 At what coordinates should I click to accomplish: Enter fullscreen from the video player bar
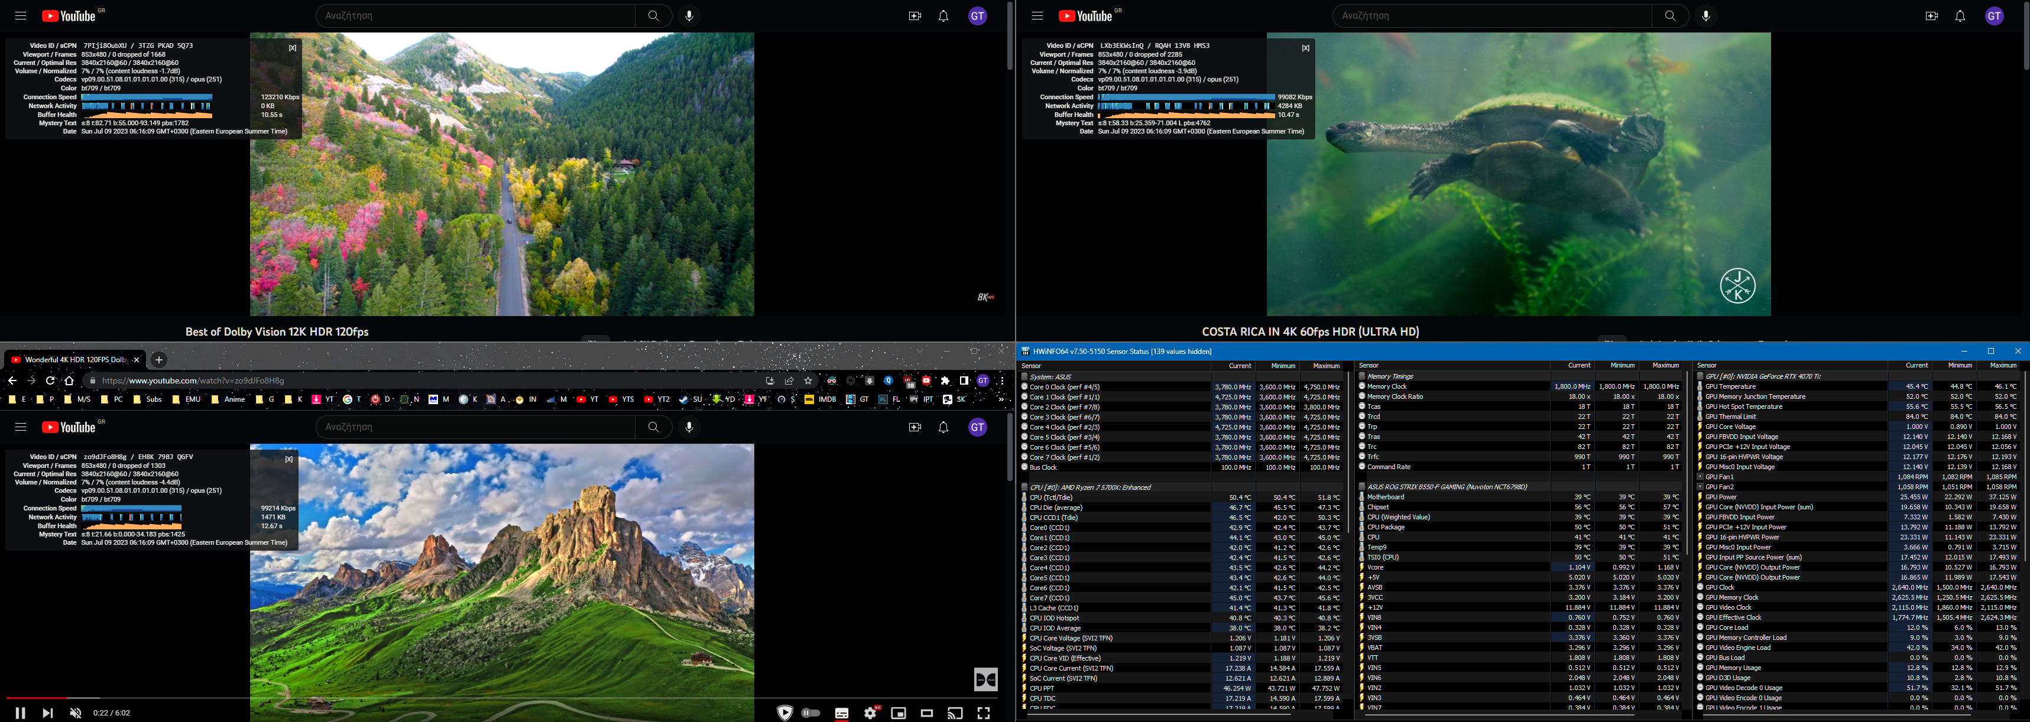click(984, 713)
